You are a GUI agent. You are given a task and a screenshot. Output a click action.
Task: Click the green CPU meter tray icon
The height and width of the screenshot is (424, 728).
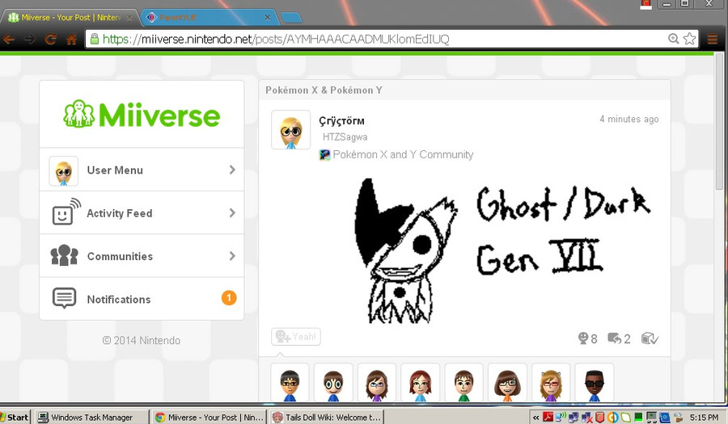point(638,418)
